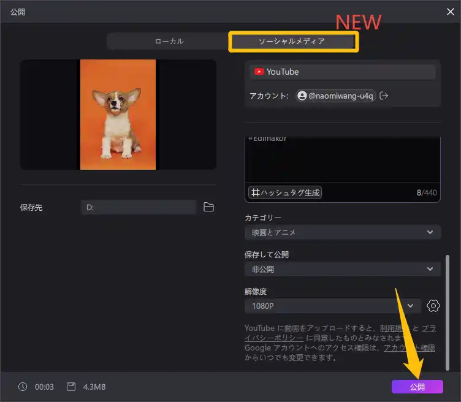
Task: Close the publish dialog window
Action: tap(450, 12)
